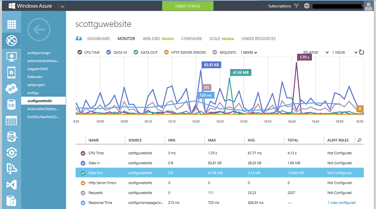Viewport: 376px width, 209px height.
Task: Toggle the CPU Time metric in chart legend
Action: coord(80,52)
